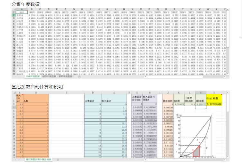The image size is (242, 165).
Task: Click horizontal scroll-right arrow of Gini sheet
Action: [x=225, y=160]
